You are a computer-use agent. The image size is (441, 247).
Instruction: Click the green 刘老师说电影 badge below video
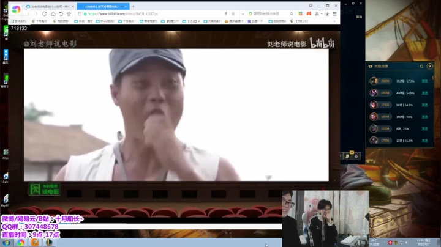pyautogui.click(x=44, y=189)
